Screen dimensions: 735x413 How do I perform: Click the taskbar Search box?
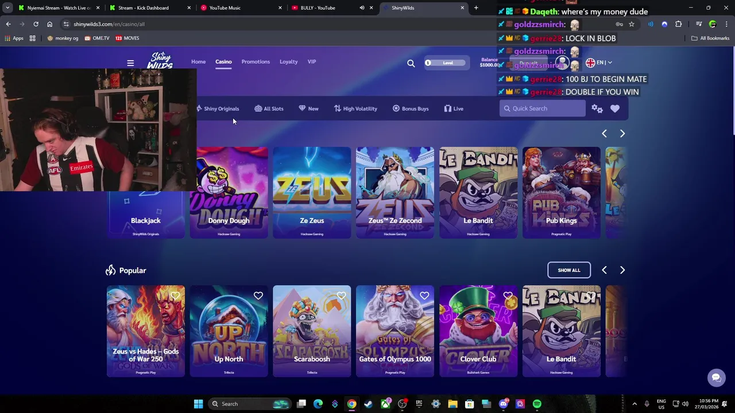click(x=250, y=404)
